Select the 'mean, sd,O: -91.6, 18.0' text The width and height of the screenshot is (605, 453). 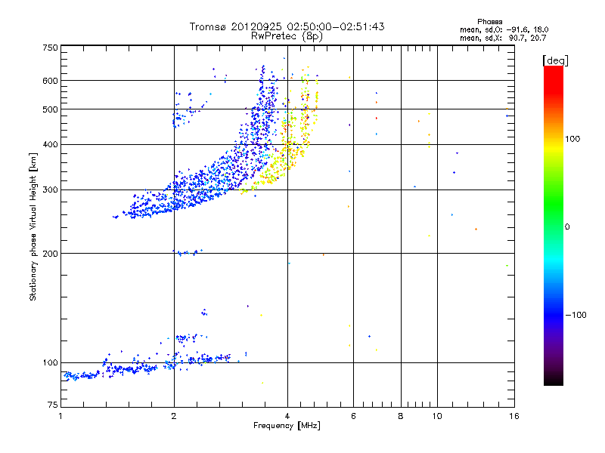[504, 29]
